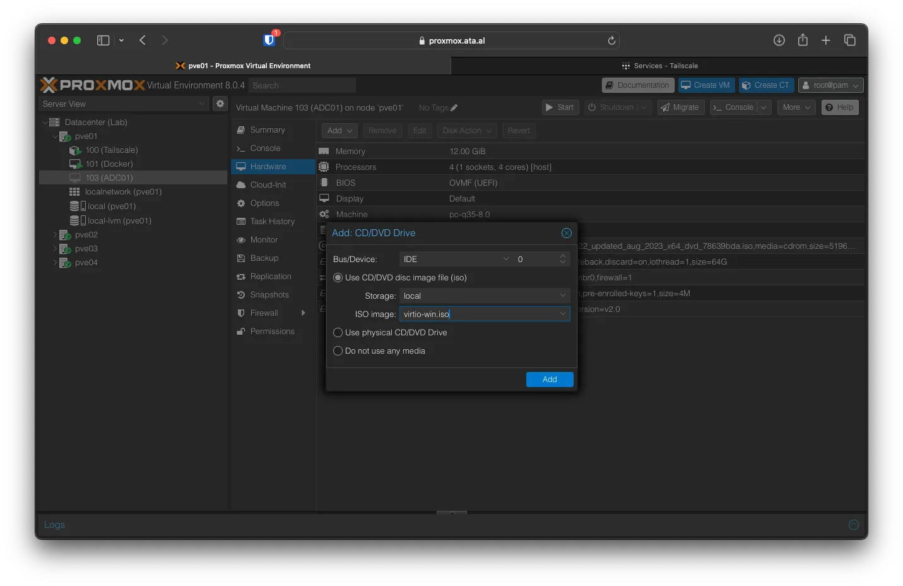Switch to Services - Tailscale tab
Screen dimensions: 903x586
(x=659, y=66)
